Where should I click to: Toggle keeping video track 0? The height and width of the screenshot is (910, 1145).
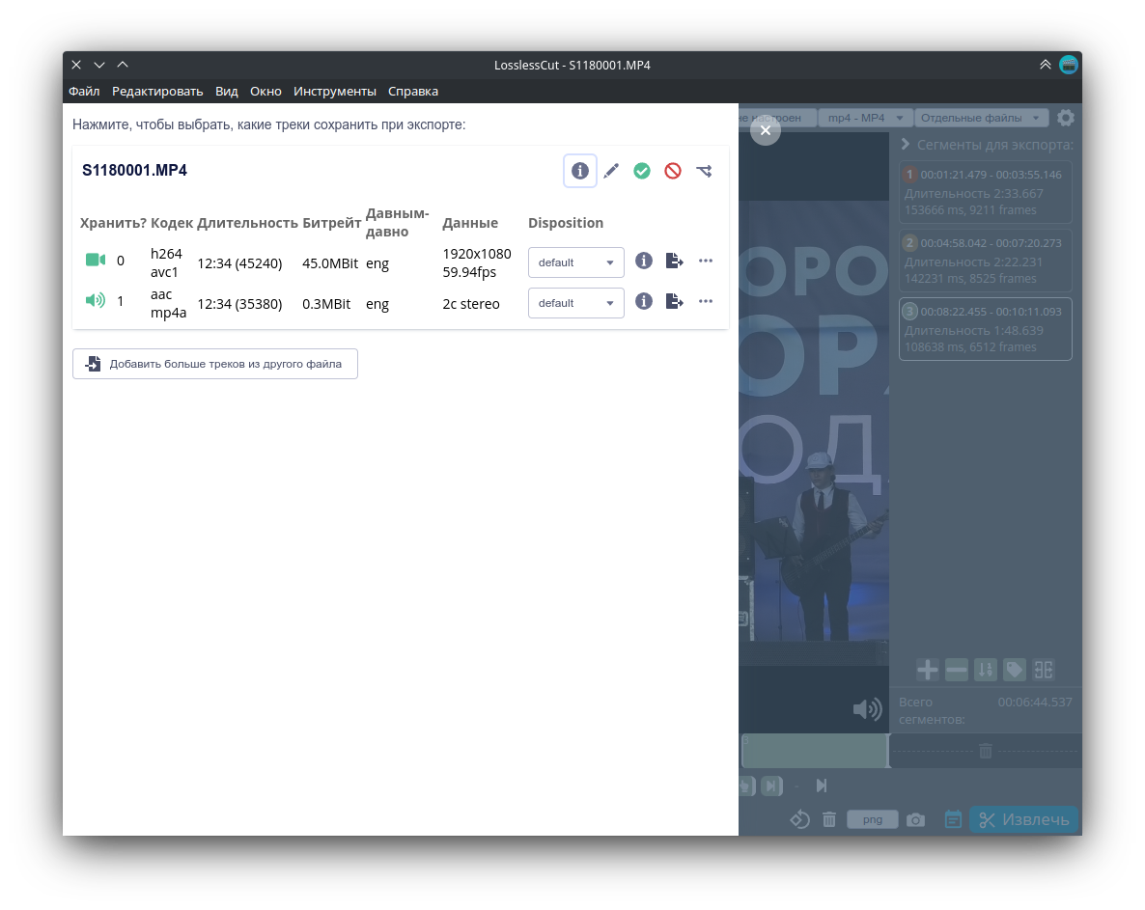click(x=96, y=260)
